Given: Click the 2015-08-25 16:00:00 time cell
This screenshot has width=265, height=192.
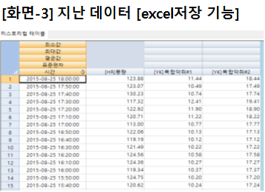Looking at the screenshot, I should click(x=53, y=170).
